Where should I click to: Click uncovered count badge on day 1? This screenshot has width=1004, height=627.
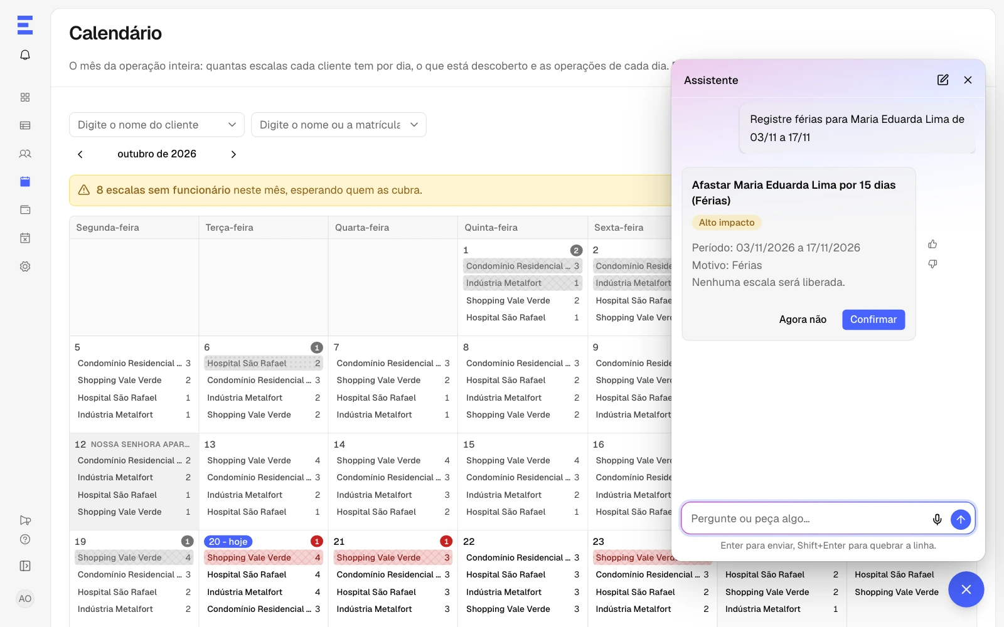(576, 250)
